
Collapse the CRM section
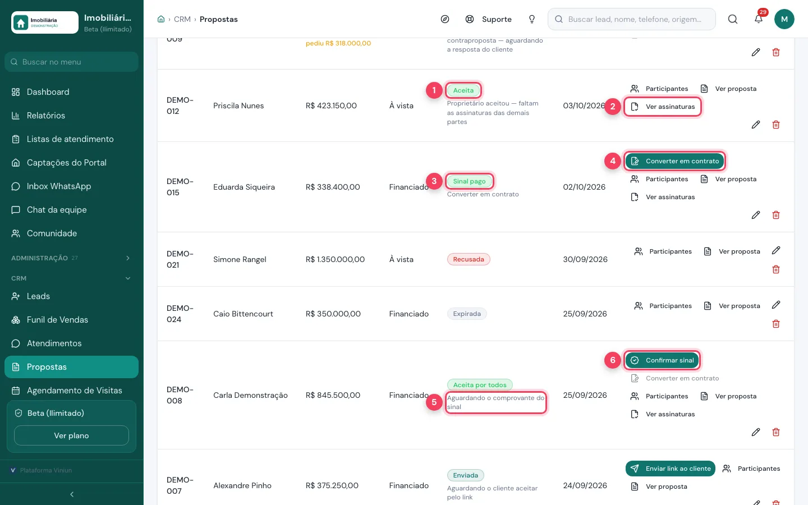click(72, 278)
